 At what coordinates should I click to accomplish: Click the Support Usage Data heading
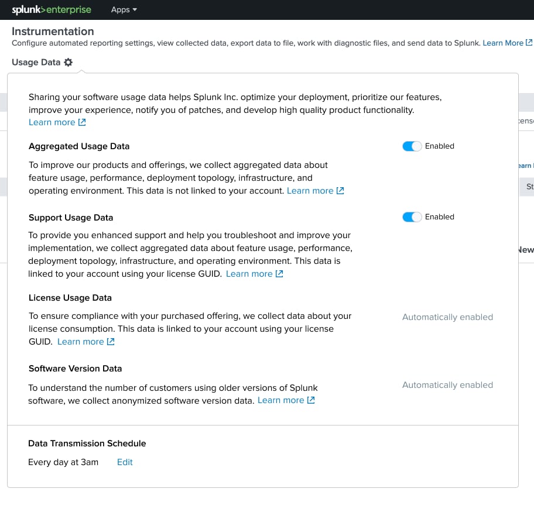pos(71,218)
